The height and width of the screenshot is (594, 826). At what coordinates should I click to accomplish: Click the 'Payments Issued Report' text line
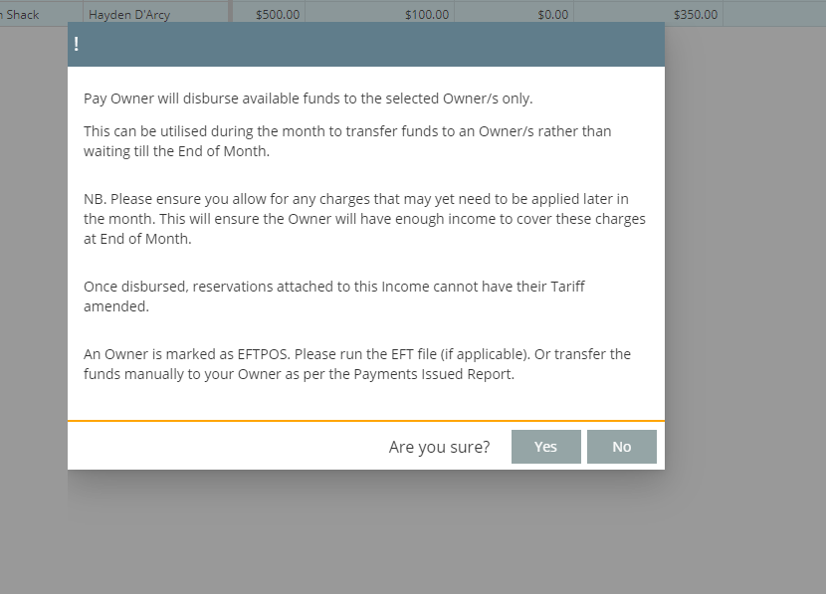click(299, 375)
